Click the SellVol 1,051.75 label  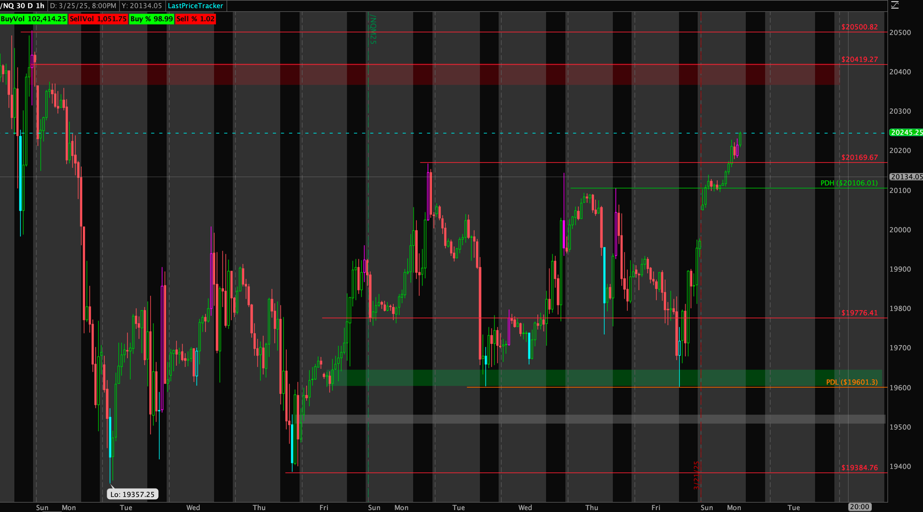(x=98, y=19)
